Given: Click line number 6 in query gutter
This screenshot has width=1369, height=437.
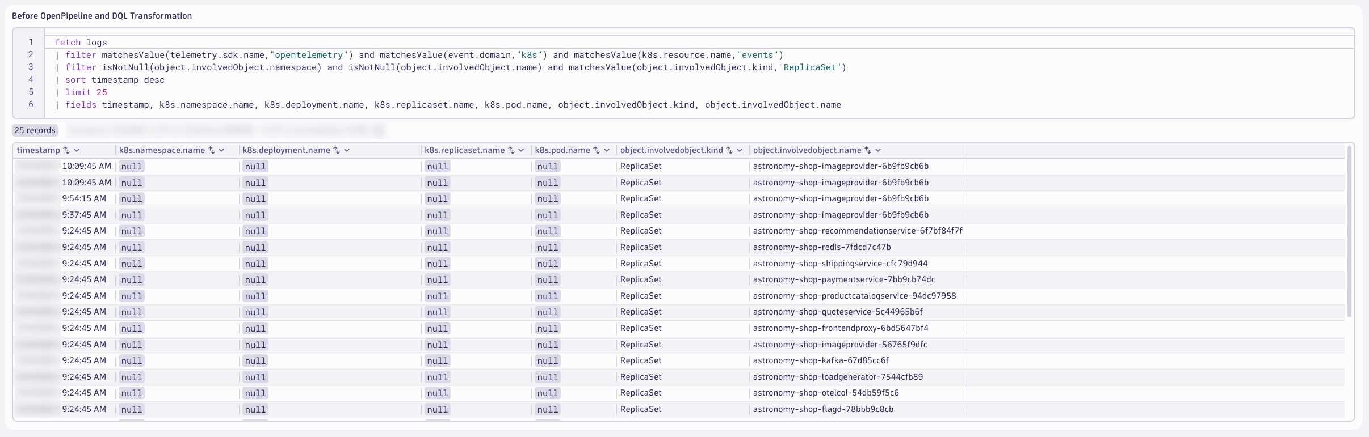Looking at the screenshot, I should 31,104.
